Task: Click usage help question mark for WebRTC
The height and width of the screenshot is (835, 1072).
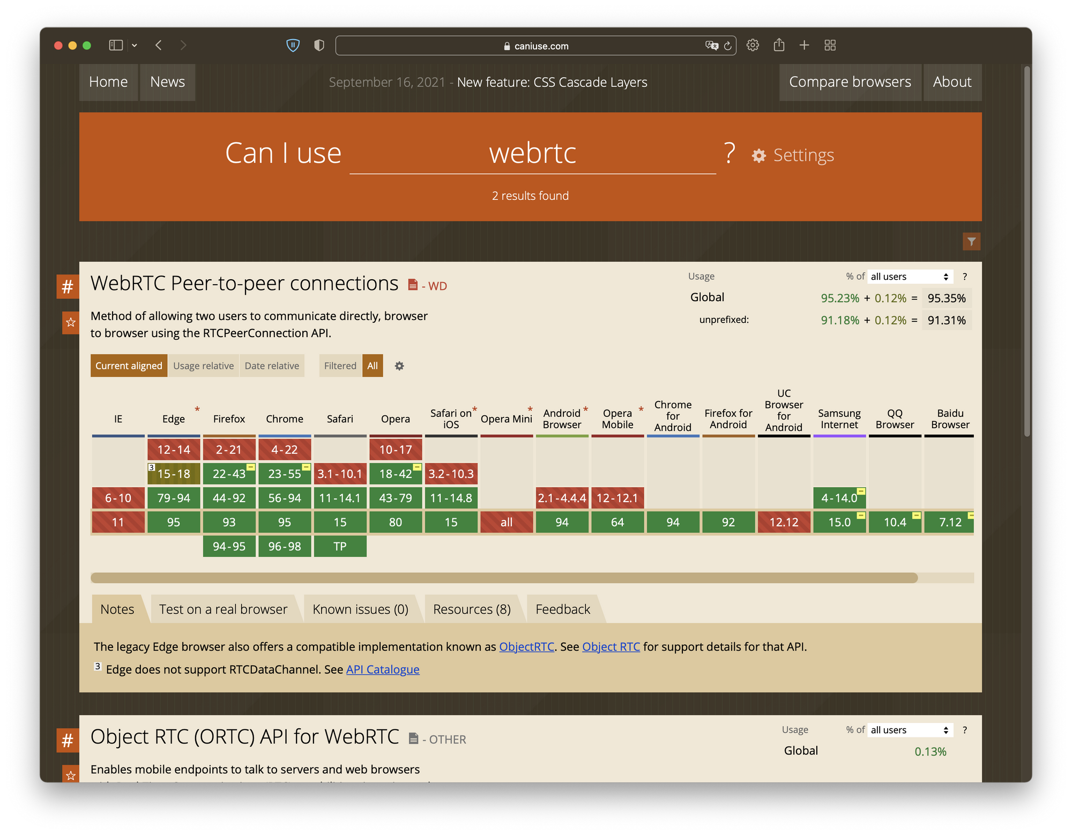Action: (x=965, y=277)
